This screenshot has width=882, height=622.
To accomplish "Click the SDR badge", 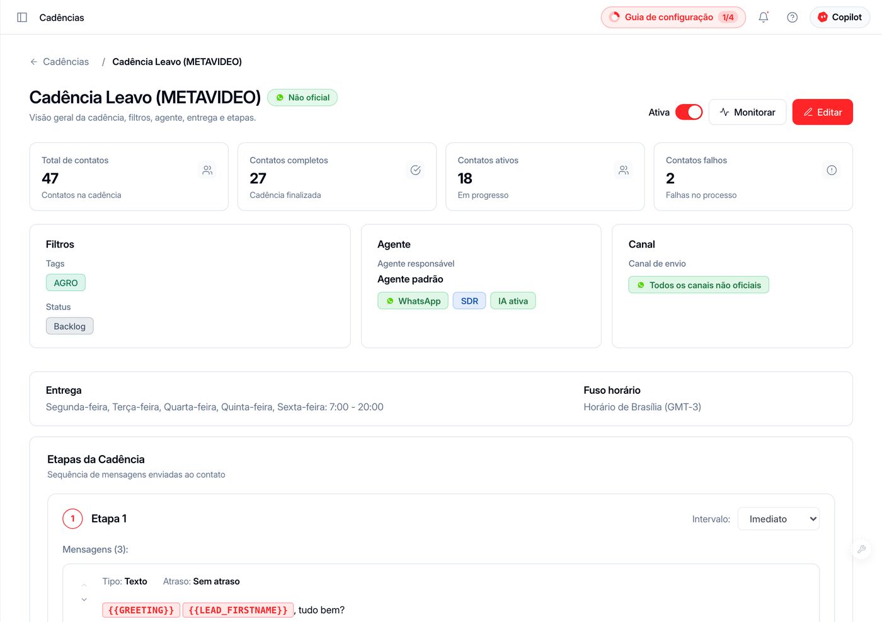I will point(469,301).
